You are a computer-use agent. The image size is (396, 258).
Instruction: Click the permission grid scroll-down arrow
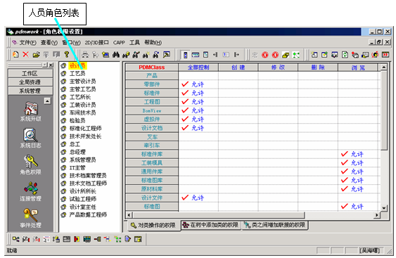tap(384, 208)
